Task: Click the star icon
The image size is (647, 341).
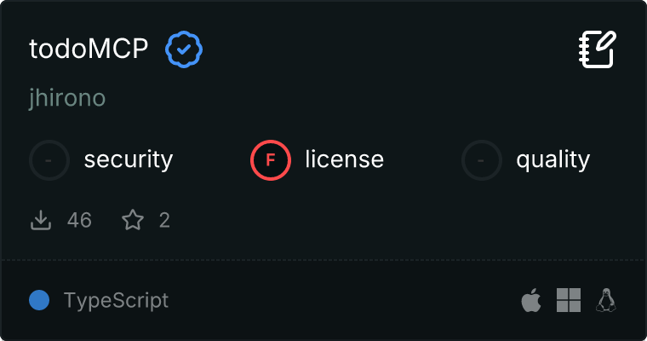Action: pos(133,221)
